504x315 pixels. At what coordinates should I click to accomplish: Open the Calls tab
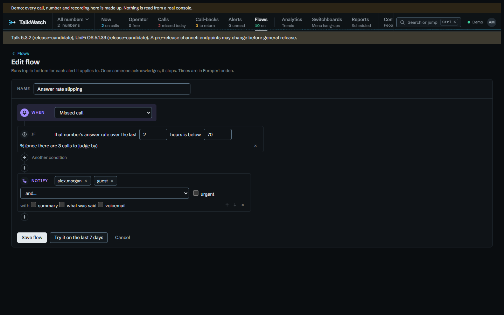tap(172, 22)
